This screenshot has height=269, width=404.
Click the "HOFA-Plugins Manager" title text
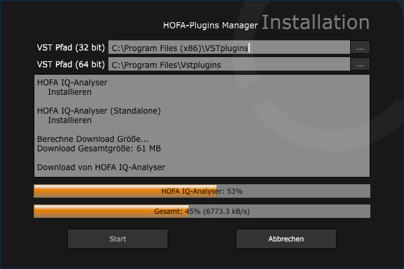click(210, 26)
